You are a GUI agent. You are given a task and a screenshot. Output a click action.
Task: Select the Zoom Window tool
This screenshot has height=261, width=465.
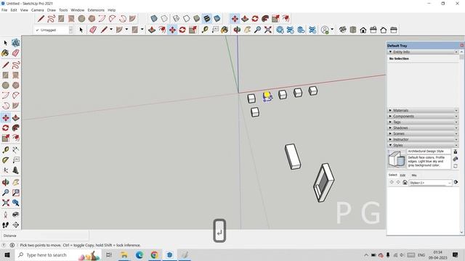pos(15,193)
